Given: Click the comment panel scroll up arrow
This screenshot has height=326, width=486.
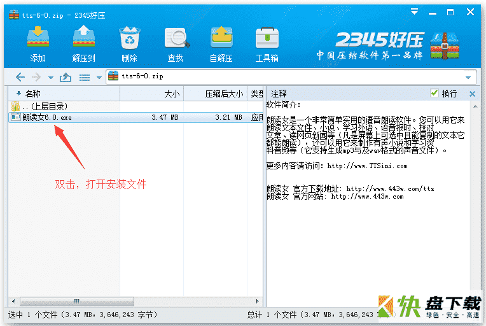Looking at the screenshot, I should coord(475,106).
